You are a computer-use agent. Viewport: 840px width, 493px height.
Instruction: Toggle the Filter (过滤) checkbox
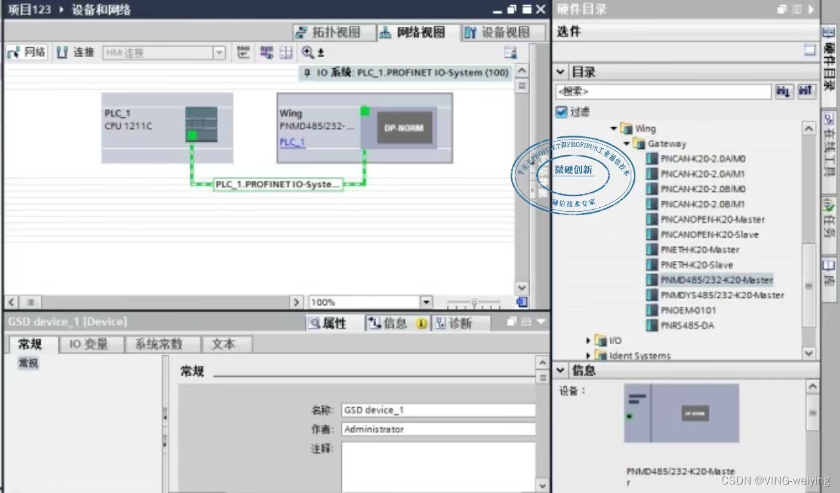click(561, 112)
